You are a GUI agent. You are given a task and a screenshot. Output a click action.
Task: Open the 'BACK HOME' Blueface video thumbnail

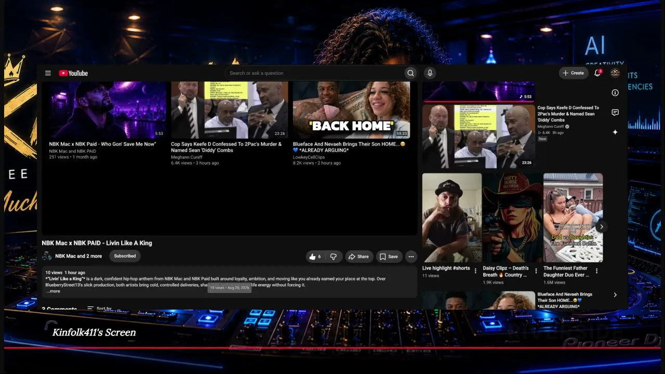coord(351,110)
